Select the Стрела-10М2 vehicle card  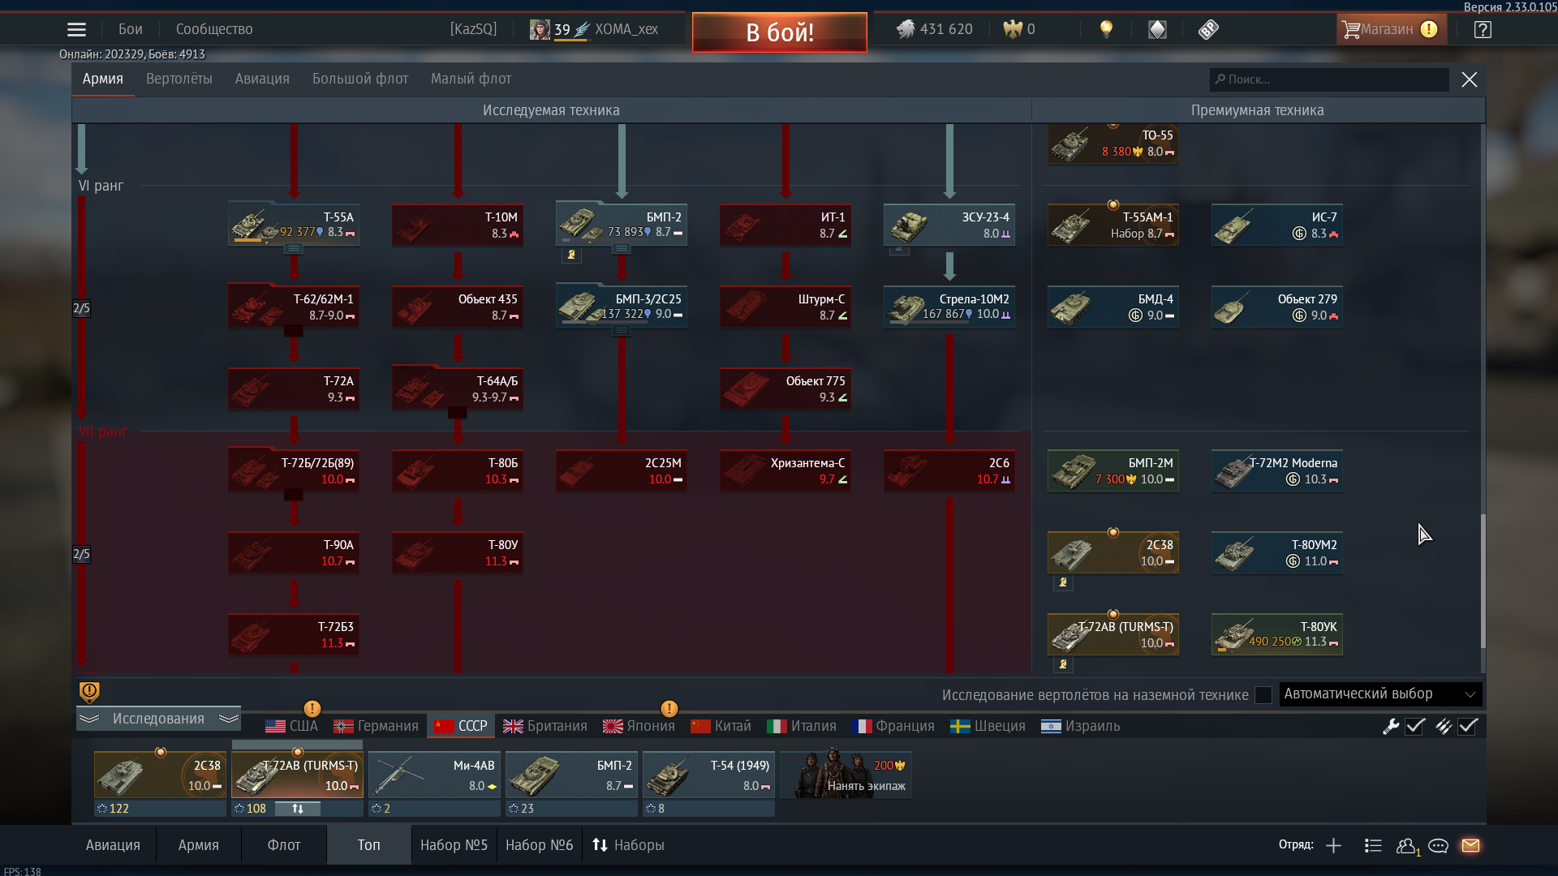coord(949,307)
